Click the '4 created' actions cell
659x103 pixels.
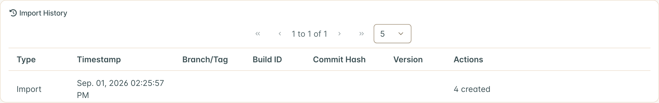(472, 89)
